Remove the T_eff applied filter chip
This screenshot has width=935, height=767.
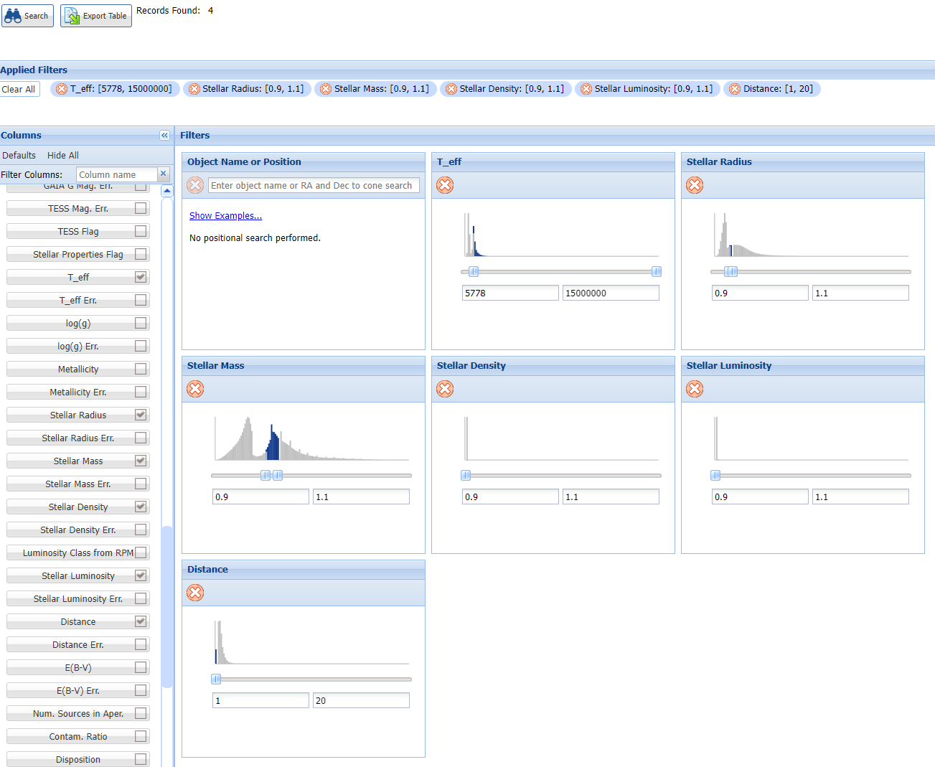(x=61, y=88)
